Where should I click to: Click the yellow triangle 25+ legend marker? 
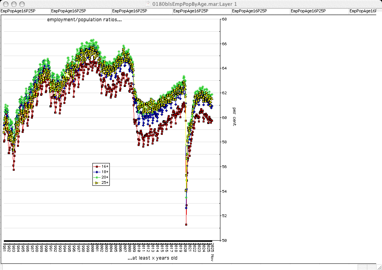tap(97, 183)
